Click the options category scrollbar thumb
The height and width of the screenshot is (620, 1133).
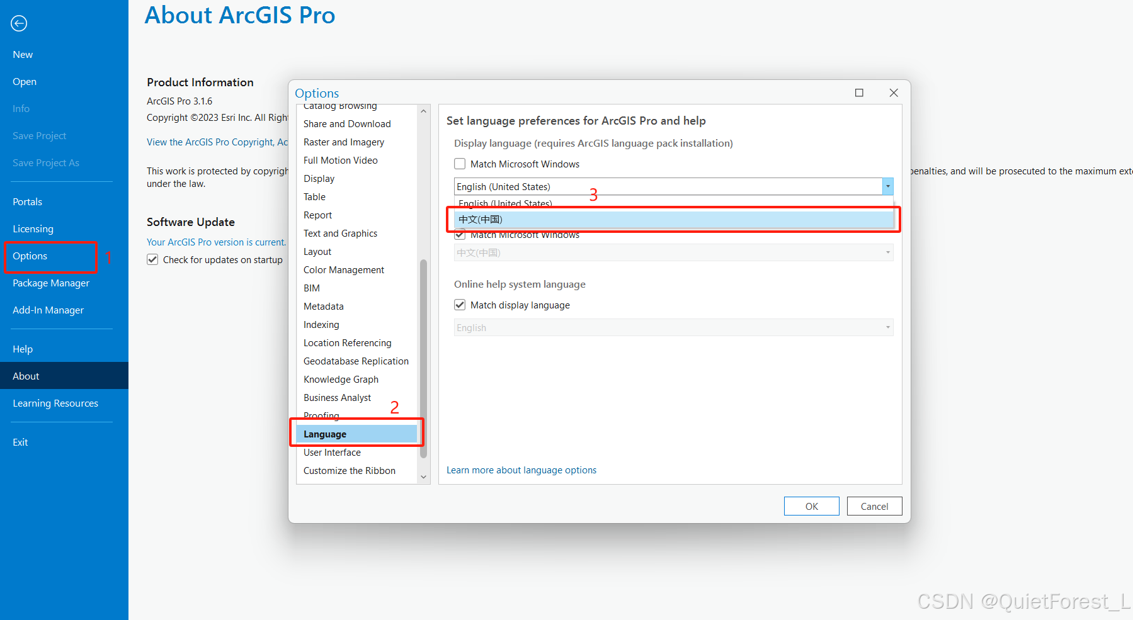pyautogui.click(x=423, y=359)
